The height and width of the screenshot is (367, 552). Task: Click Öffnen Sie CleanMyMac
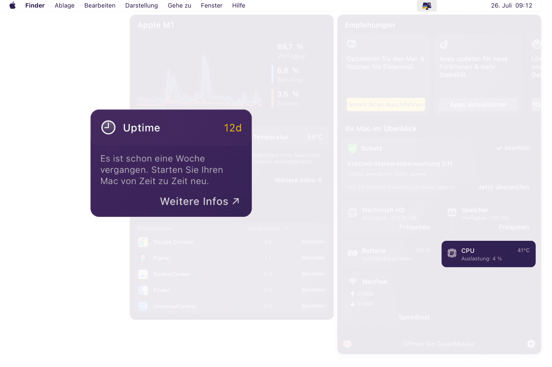439,344
